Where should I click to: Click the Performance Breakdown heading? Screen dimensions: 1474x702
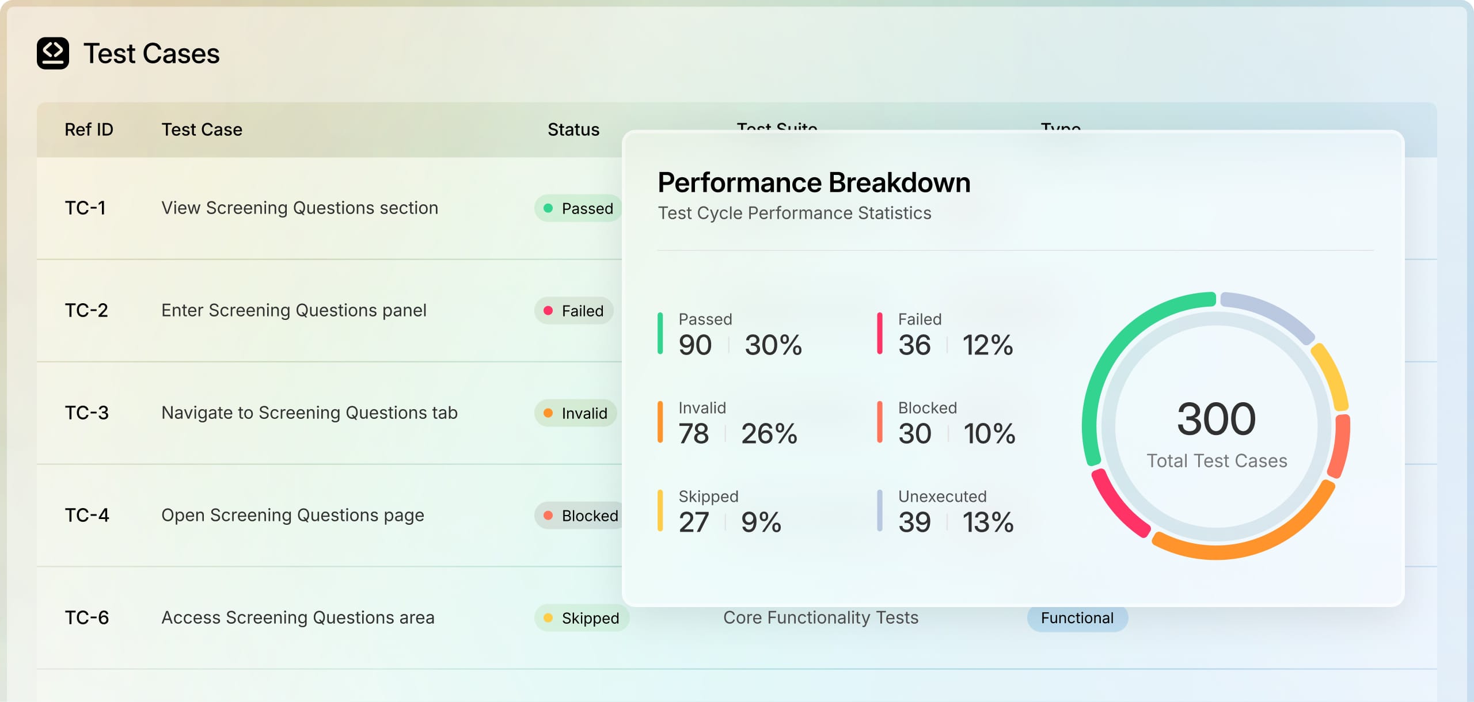click(814, 182)
